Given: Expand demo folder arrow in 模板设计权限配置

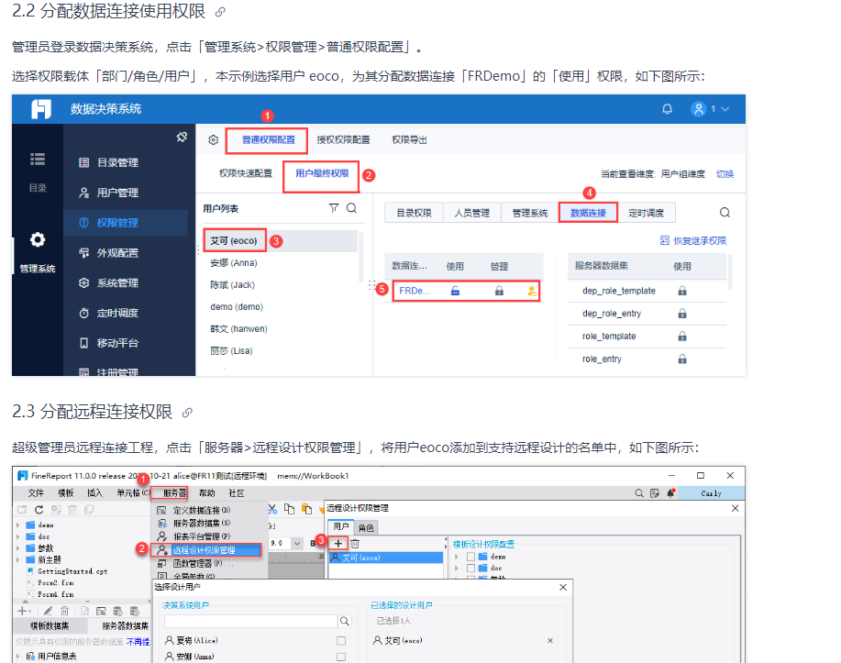Looking at the screenshot, I should click(x=457, y=557).
